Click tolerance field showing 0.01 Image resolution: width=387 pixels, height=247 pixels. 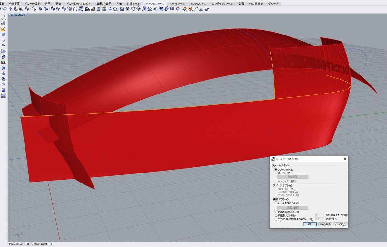click(320, 219)
